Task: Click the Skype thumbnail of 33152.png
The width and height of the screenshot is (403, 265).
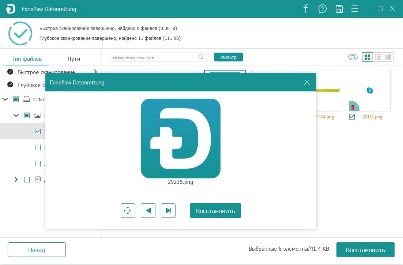Action: (370, 90)
